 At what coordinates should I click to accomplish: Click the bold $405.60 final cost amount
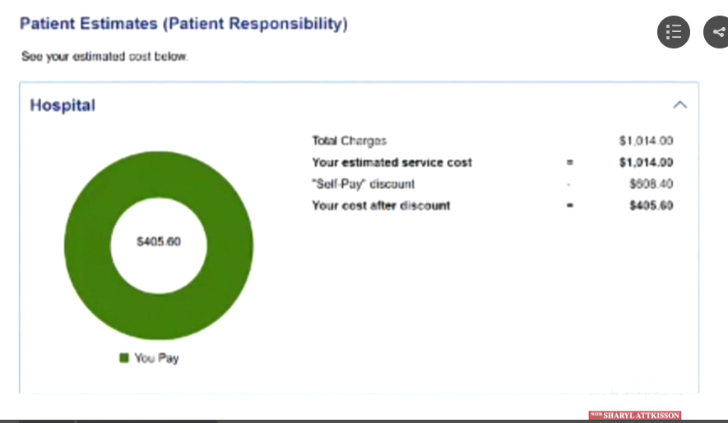tap(651, 205)
